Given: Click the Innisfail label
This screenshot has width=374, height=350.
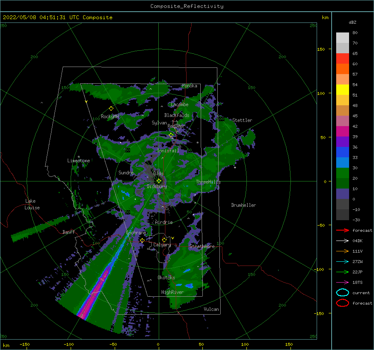Looking at the screenshot, I should (x=168, y=151).
